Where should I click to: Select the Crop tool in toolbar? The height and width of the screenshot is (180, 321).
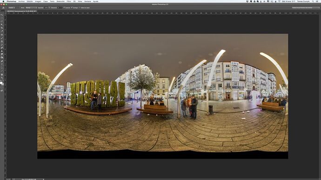point(2,27)
